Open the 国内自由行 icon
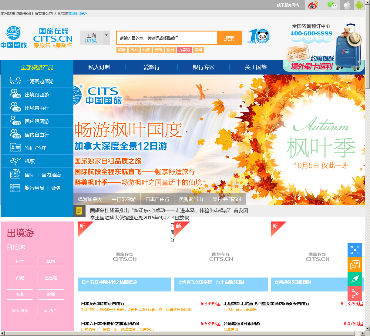 point(15,134)
